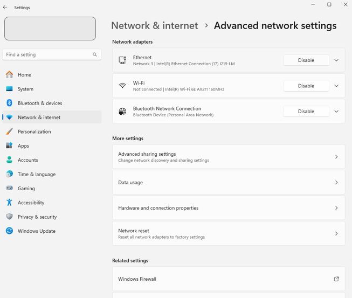The image size is (352, 298).
Task: Open the System settings page
Action: click(x=25, y=89)
